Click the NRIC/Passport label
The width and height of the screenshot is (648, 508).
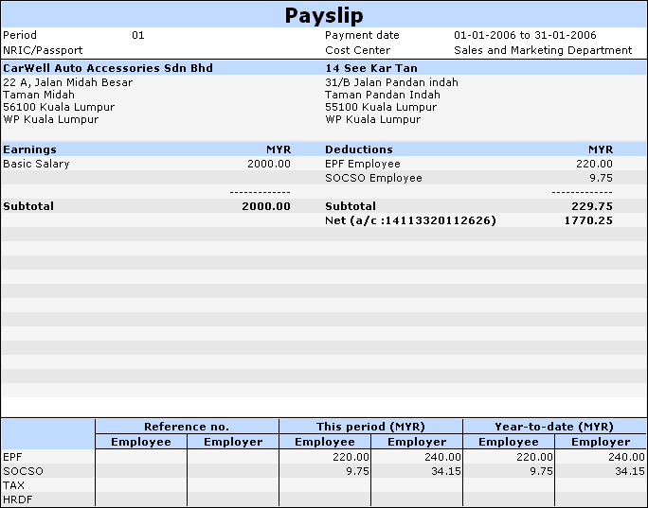(43, 50)
